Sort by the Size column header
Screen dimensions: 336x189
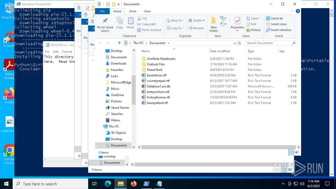pos(288,51)
